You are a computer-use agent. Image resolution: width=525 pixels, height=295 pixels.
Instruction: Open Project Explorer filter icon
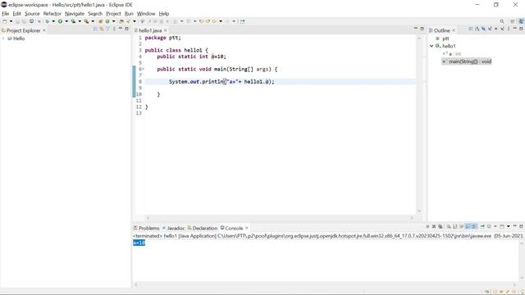107,29
